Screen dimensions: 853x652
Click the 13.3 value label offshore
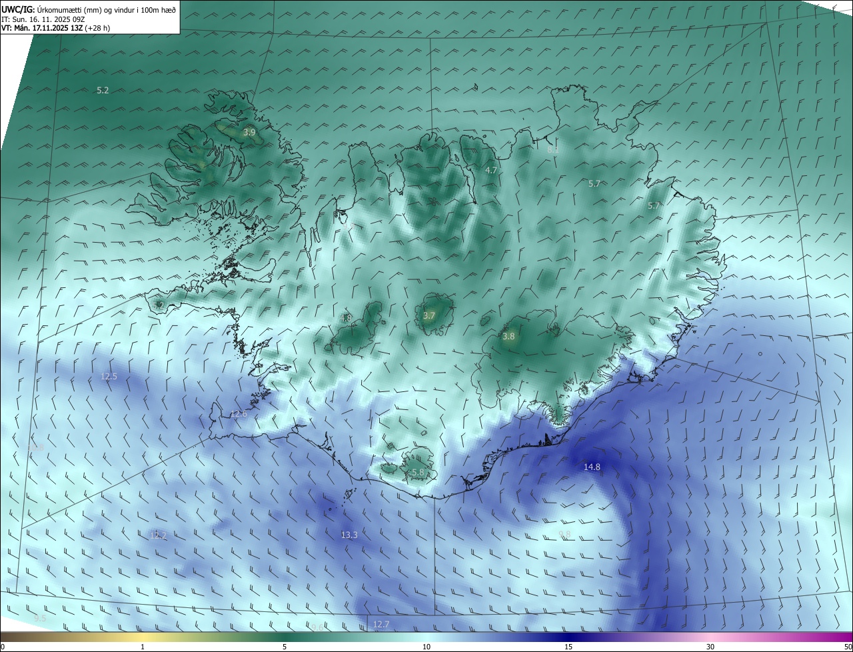[349, 535]
